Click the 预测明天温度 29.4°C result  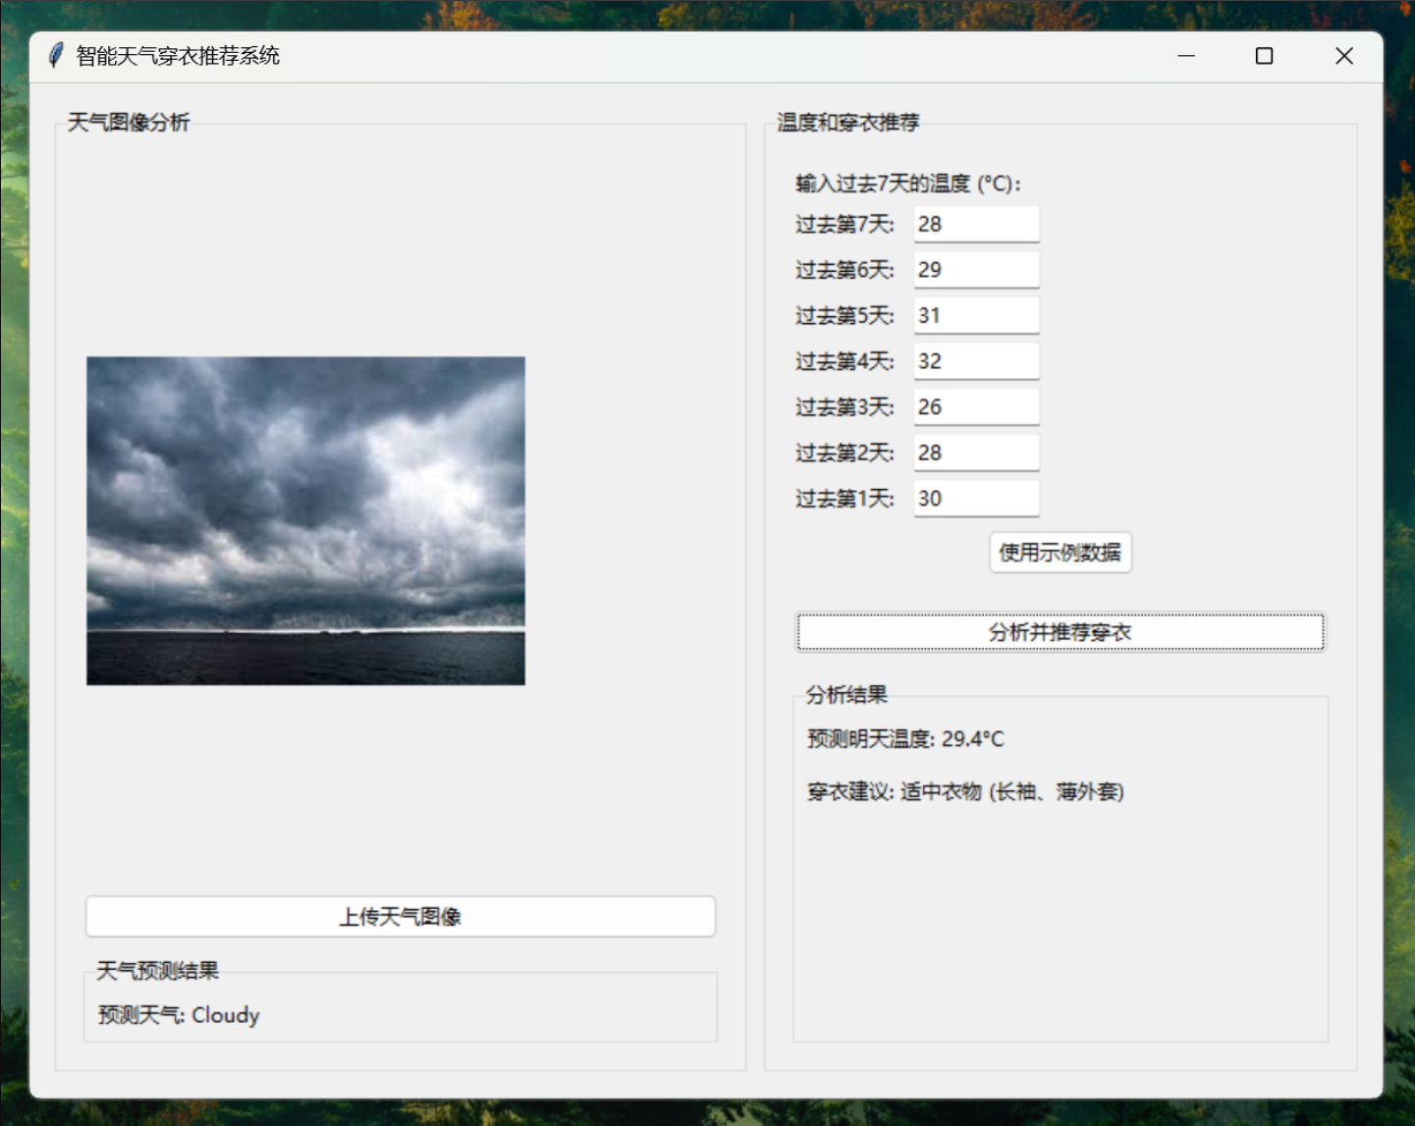(x=905, y=739)
